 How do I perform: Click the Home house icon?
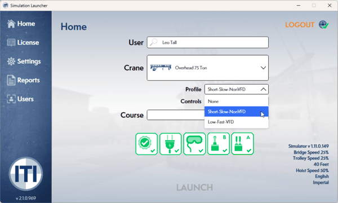tap(11, 24)
